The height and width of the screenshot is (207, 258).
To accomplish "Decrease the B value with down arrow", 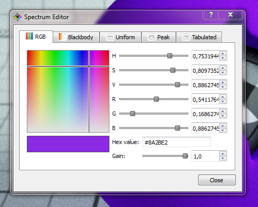I will click(223, 130).
